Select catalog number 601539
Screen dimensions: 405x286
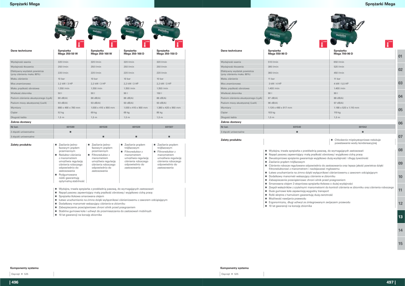coord(136,127)
